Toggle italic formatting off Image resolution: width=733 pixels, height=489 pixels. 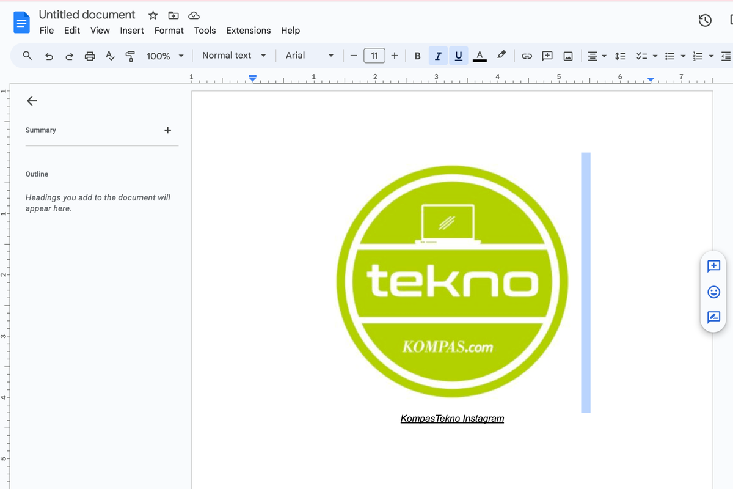coord(438,56)
